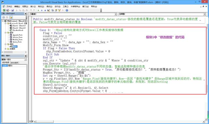The height and width of the screenshot is (124, 209).
Task: Click the Paste toolbar icon
Action: pos(24,10)
